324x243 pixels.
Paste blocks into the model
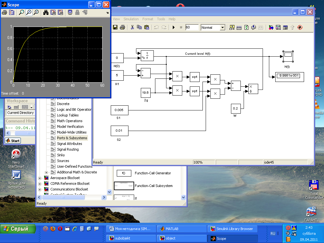coord(146,27)
